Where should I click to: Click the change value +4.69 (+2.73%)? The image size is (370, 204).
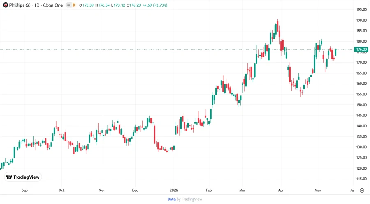coord(155,5)
